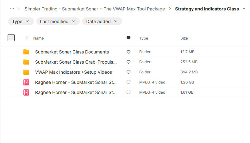Show hidden breadcrumb path via the ellipsis
Screen dimensions: 250x143
(12, 9)
